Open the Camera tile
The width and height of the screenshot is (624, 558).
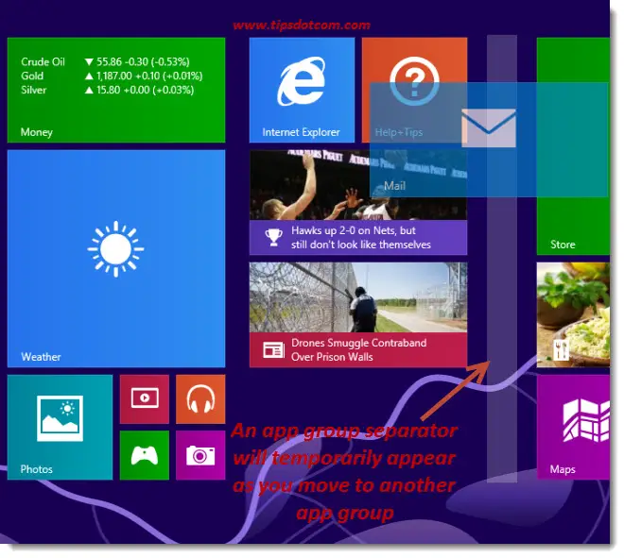tap(200, 455)
